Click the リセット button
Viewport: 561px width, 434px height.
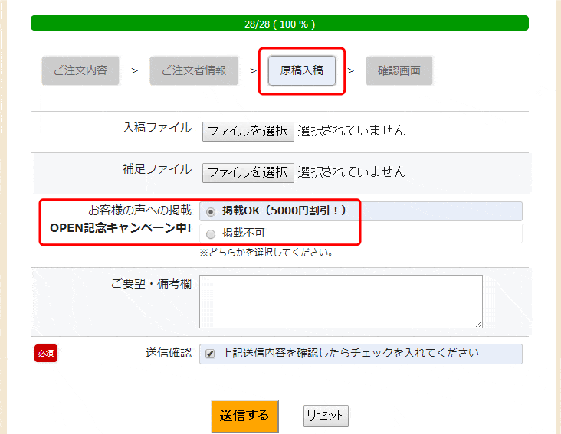pyautogui.click(x=326, y=416)
